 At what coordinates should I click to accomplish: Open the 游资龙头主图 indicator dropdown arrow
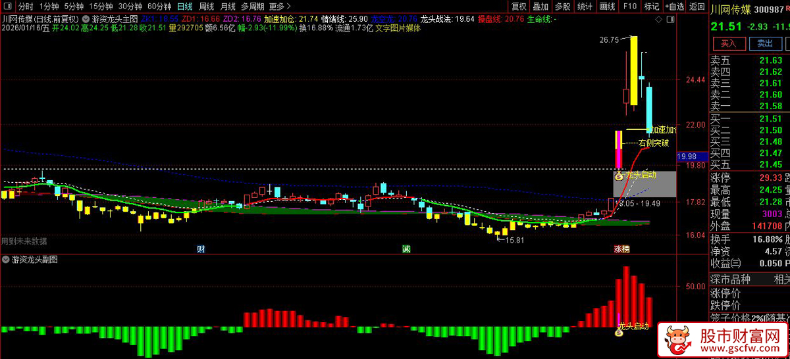(86, 19)
